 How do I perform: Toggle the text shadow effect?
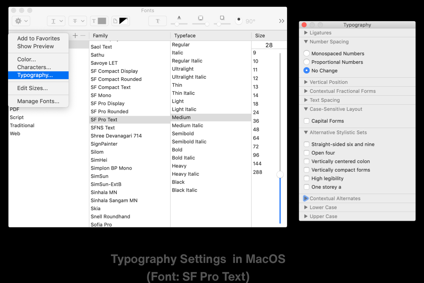(157, 21)
